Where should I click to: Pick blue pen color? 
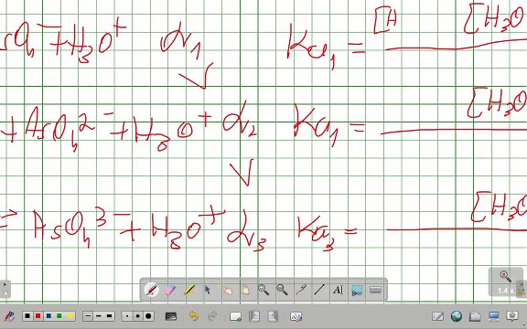point(48,316)
